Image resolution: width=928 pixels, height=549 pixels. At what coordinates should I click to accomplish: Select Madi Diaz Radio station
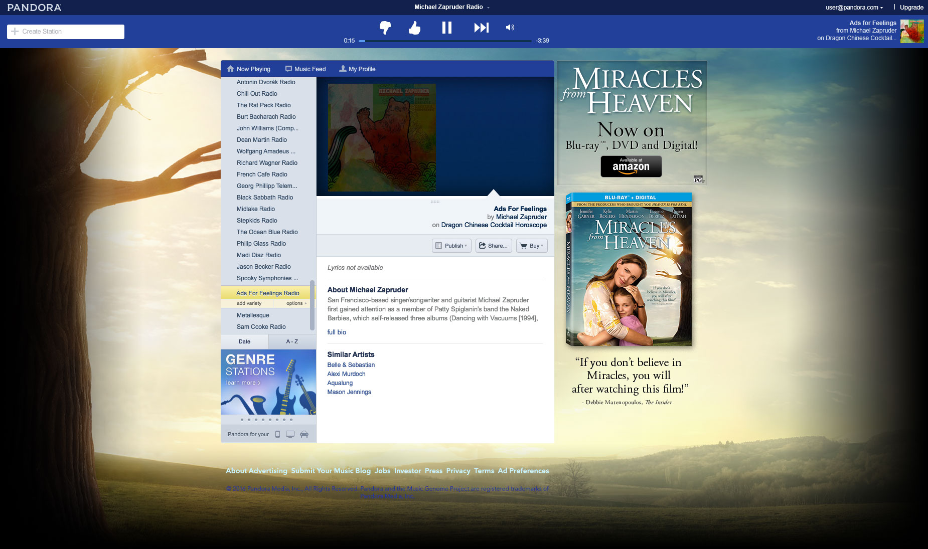click(x=259, y=255)
